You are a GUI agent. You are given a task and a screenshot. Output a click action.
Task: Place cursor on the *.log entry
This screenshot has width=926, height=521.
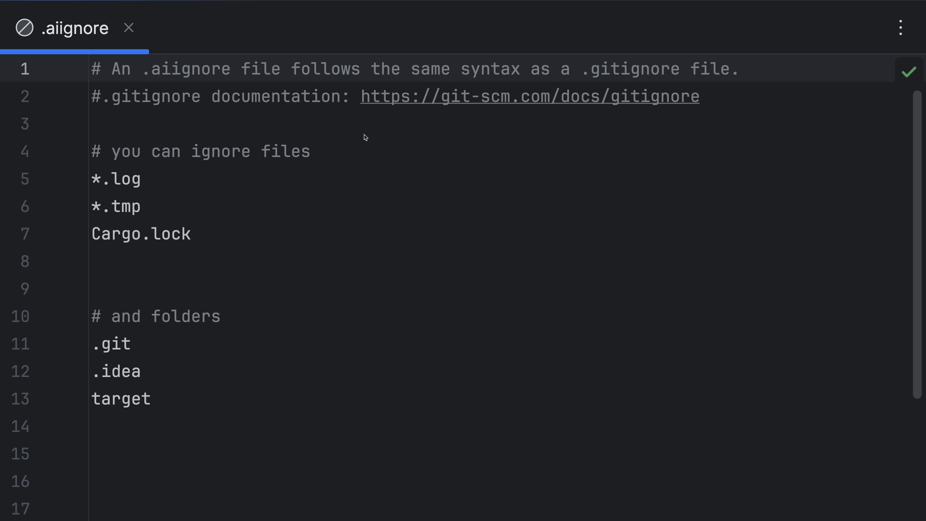tap(116, 179)
